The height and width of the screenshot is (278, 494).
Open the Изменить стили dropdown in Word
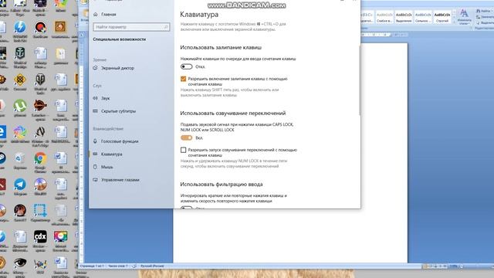pyautogui.click(x=464, y=17)
